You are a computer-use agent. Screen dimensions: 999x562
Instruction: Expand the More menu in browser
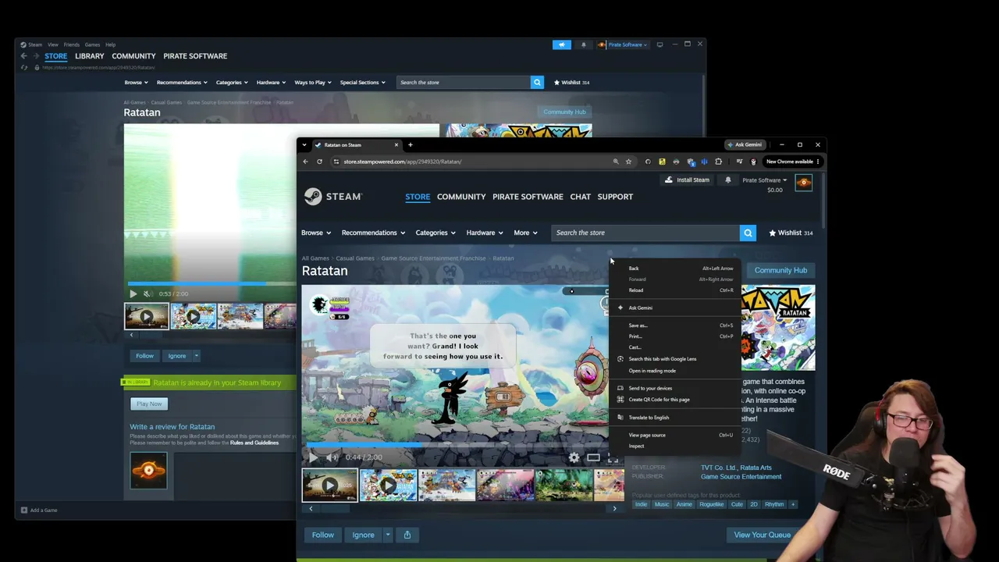pyautogui.click(x=525, y=233)
